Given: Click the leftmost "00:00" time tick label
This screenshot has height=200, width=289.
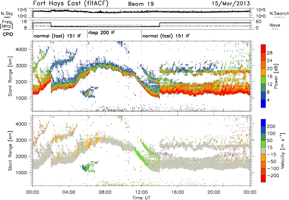Looking at the screenshot, I should click(x=33, y=192).
